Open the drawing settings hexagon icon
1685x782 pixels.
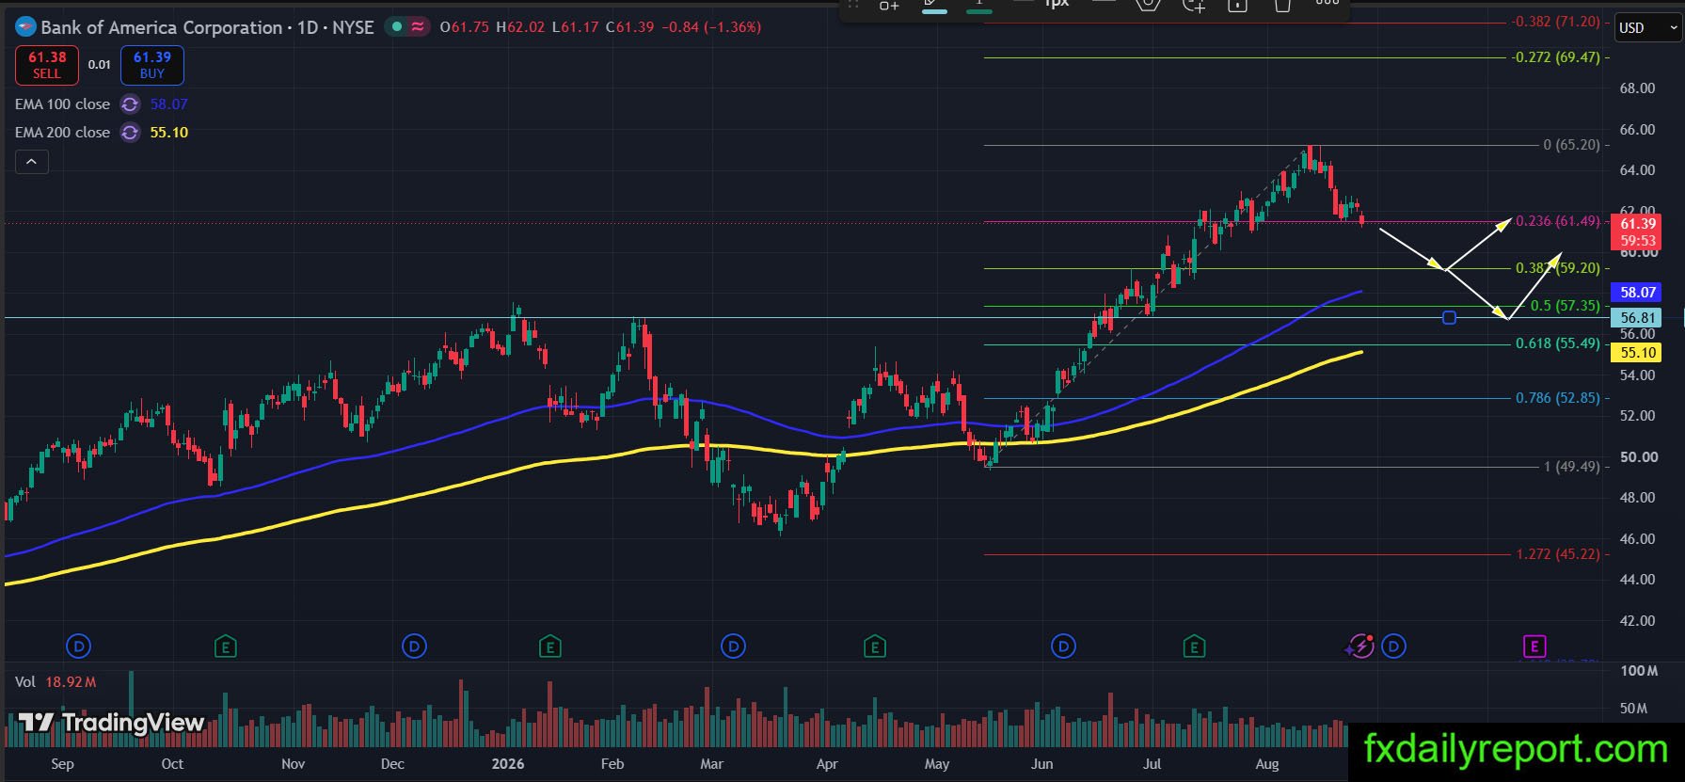point(1148,5)
